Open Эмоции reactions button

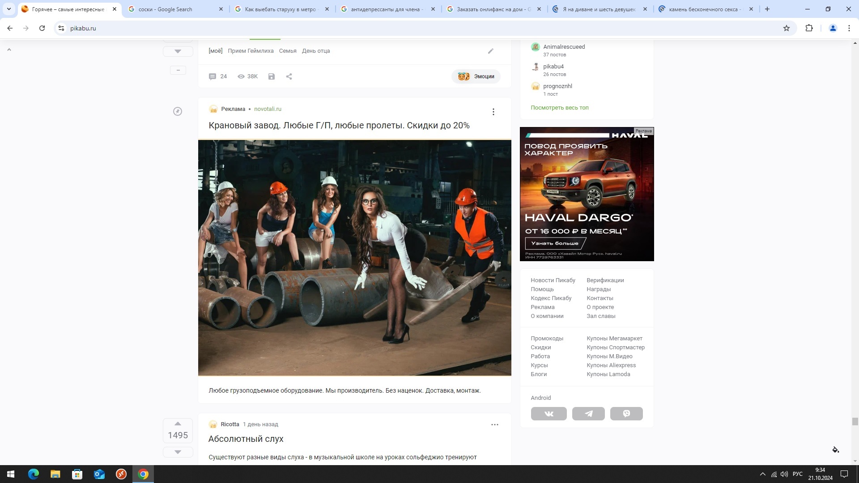click(x=476, y=76)
